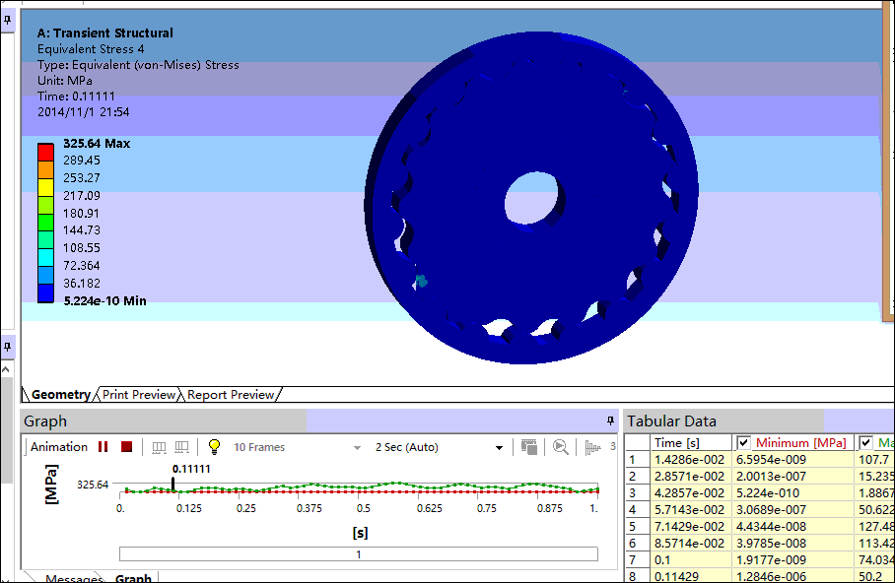
Task: Click the red legend swatch for 325.64 Max
Action: coord(45,153)
